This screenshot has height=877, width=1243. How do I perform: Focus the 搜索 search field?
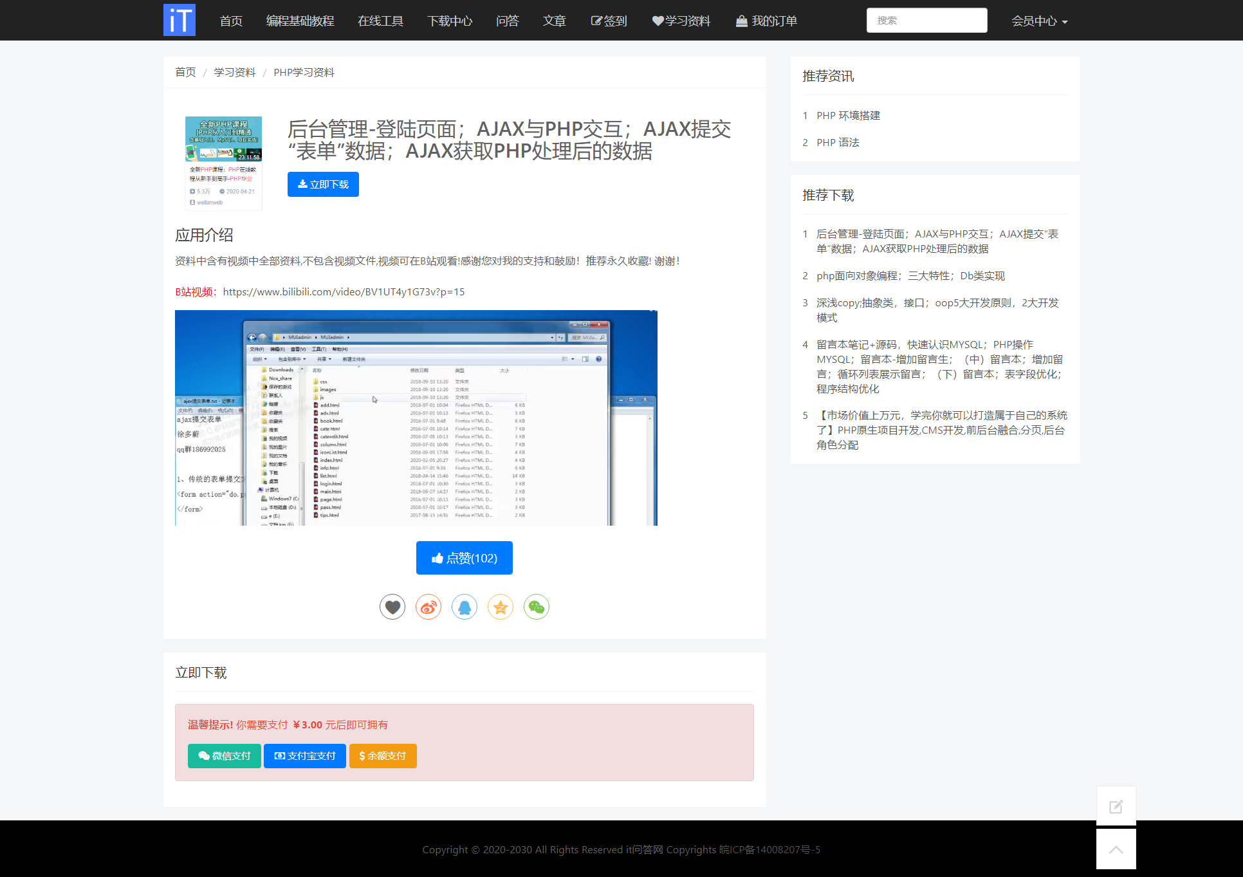click(x=926, y=20)
